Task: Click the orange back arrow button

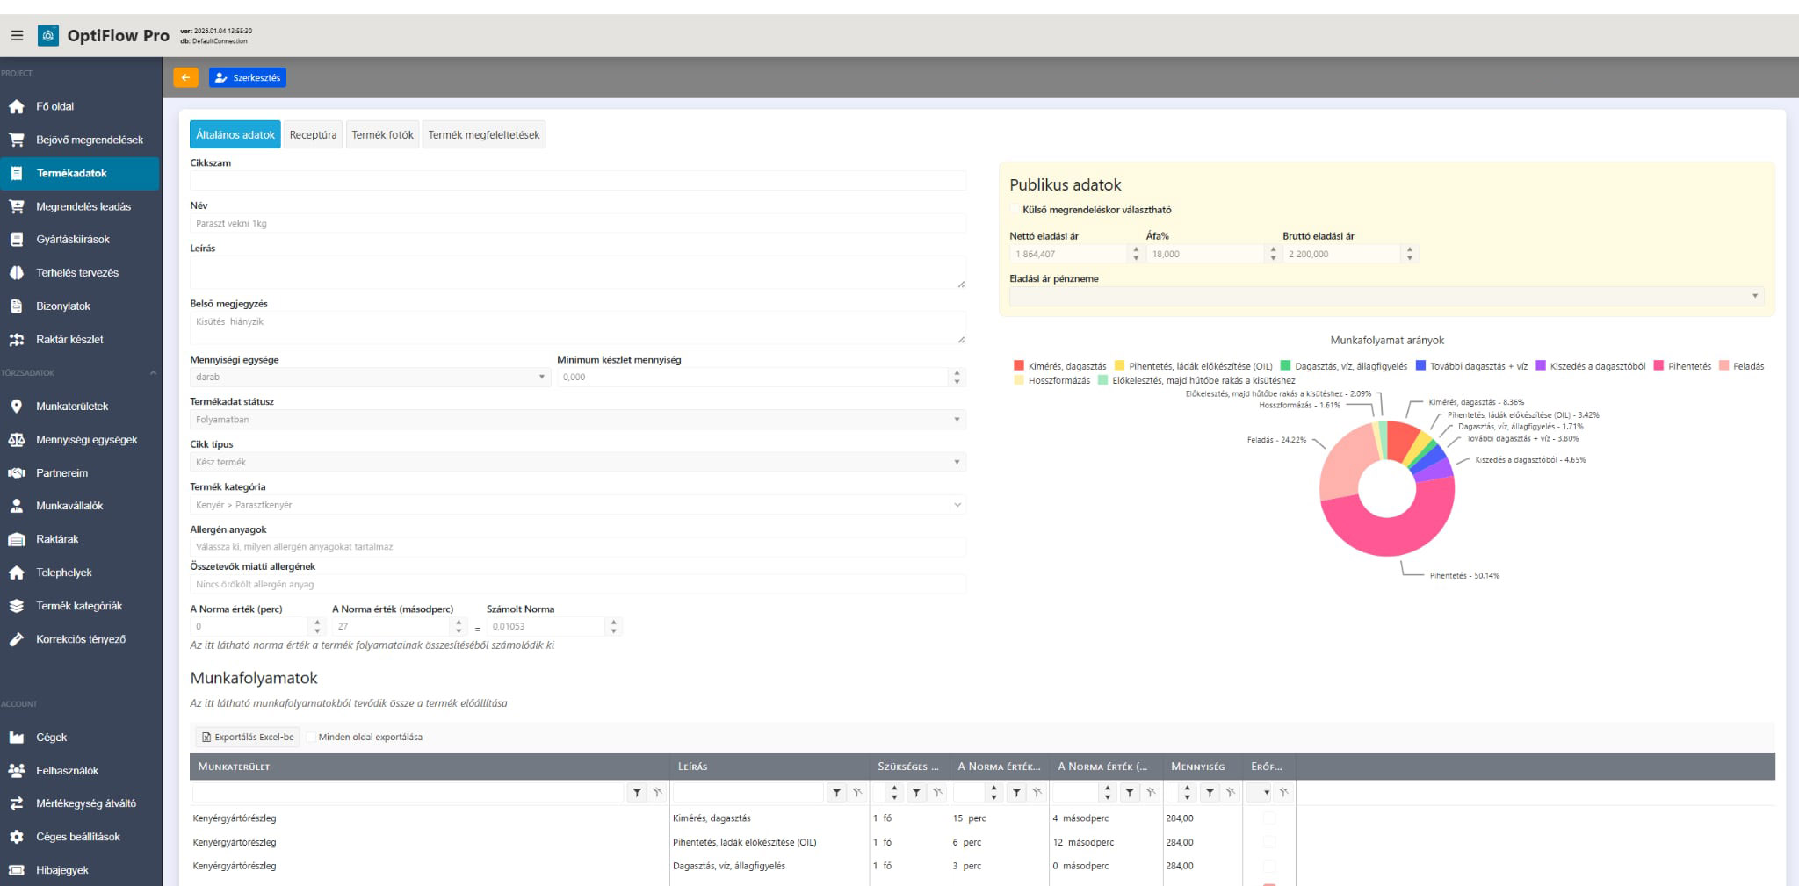Action: pyautogui.click(x=185, y=77)
